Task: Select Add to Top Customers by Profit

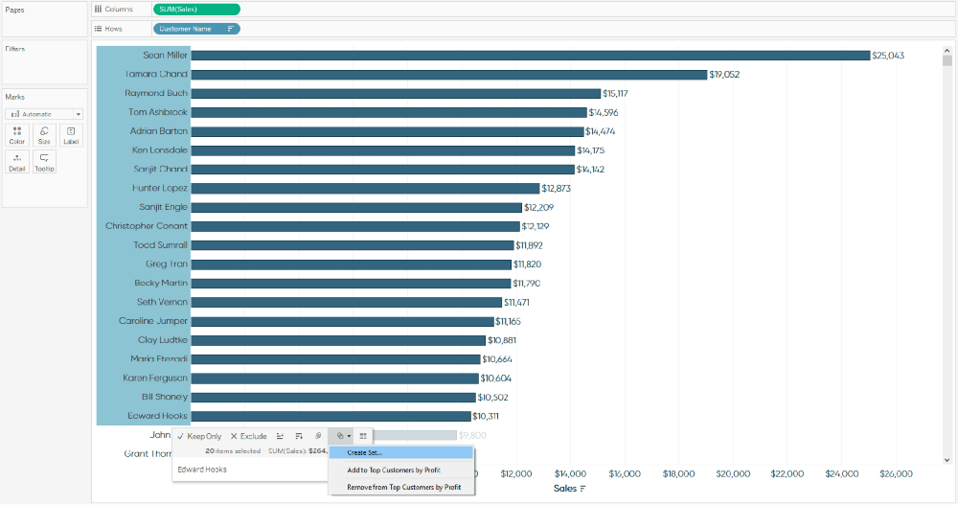Action: (393, 470)
